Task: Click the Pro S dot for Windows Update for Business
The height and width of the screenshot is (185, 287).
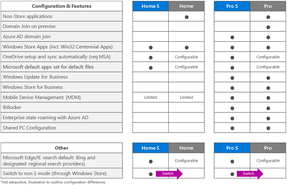Action: pyautogui.click(x=232, y=78)
